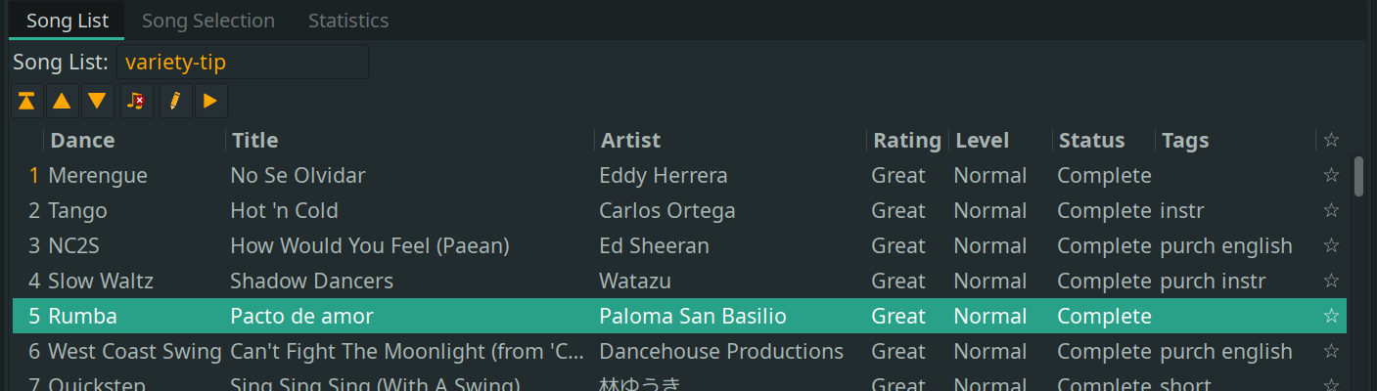Screen dimensions: 1377x391
Task: Select the Song List tab
Action: (x=68, y=21)
